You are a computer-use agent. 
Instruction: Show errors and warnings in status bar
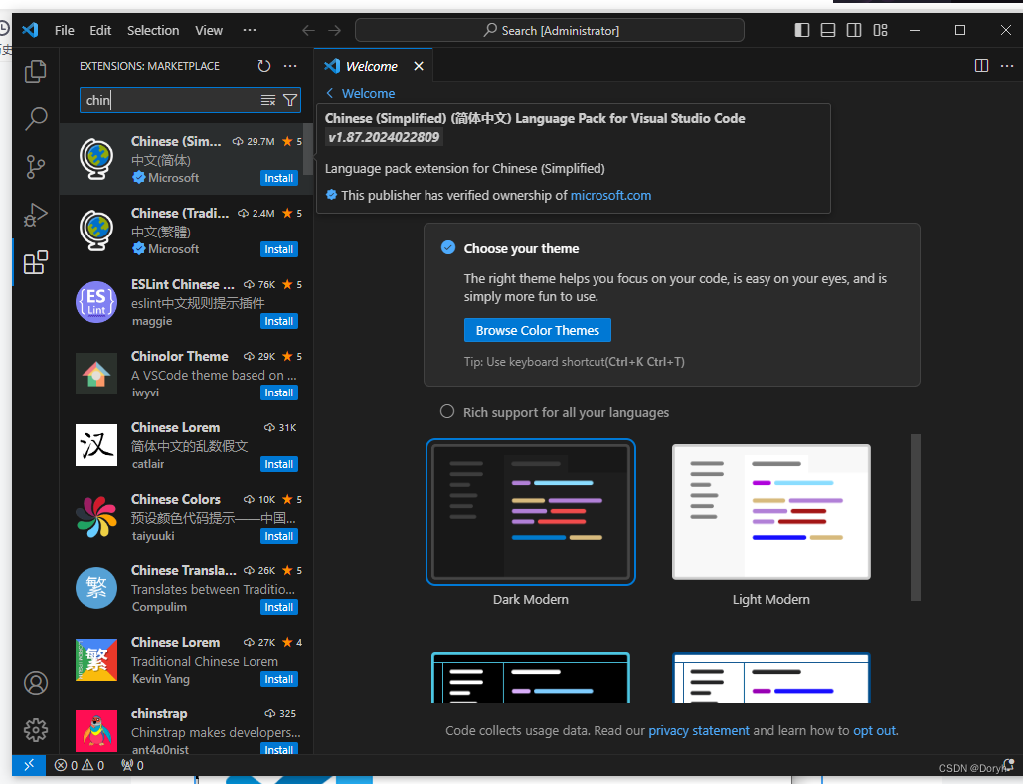tap(79, 765)
